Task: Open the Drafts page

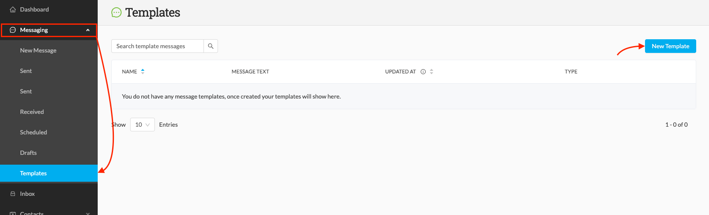Action: click(x=28, y=153)
